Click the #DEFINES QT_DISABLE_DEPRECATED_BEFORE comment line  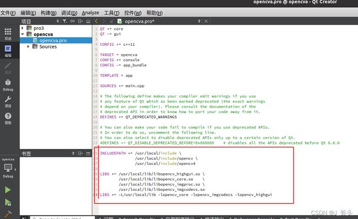220,143
